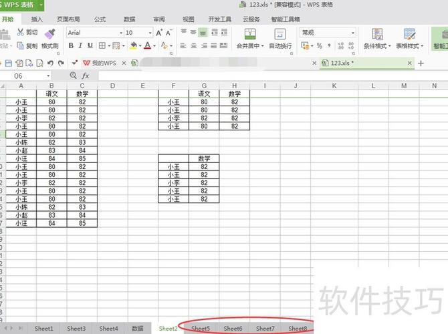
Task: Switch to the Sheet5 worksheet tab
Action: point(201,328)
